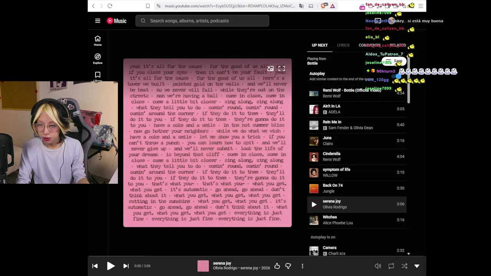The width and height of the screenshot is (491, 276).
Task: Select Back On 74 by Jungle
Action: click(357, 188)
